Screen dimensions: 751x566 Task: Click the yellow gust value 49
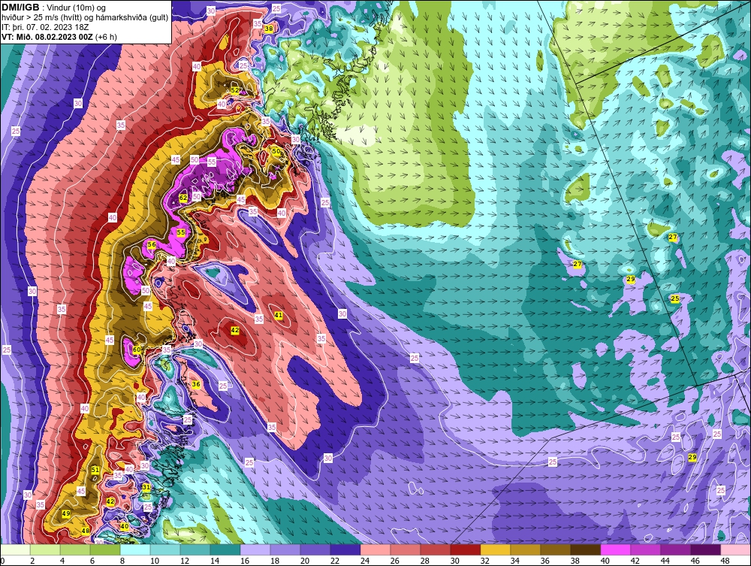[66, 513]
